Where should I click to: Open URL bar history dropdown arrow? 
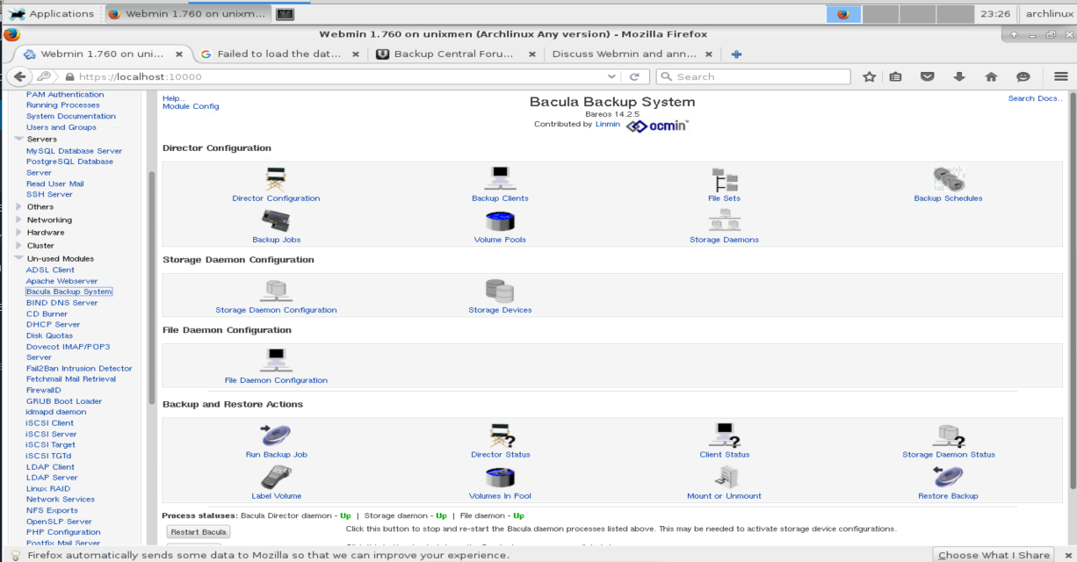tap(612, 76)
